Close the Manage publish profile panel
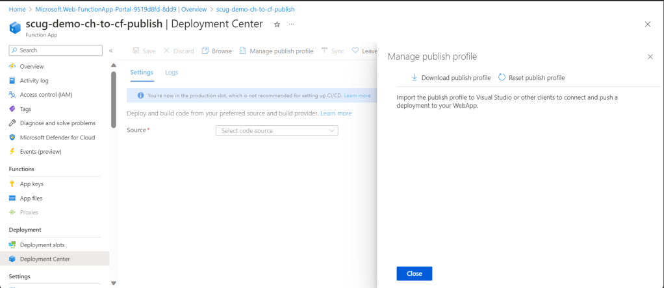This screenshot has width=664, height=288. (650, 57)
